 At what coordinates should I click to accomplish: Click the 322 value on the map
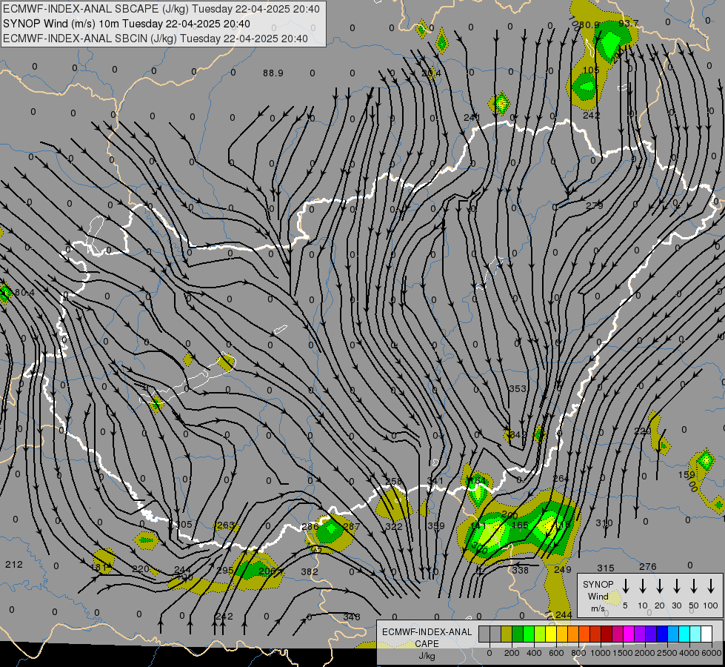(393, 526)
